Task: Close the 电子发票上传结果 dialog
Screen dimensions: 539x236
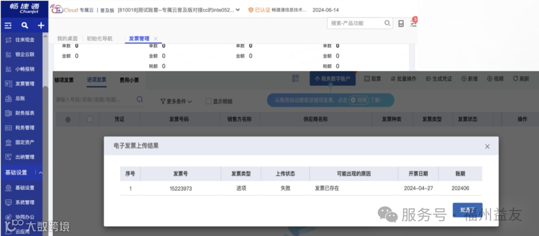Action: (x=487, y=146)
